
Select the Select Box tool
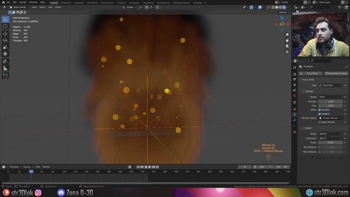pos(5,20)
